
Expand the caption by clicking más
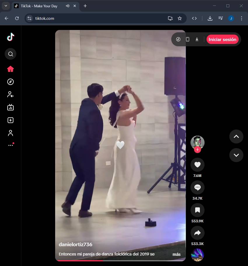(x=177, y=254)
